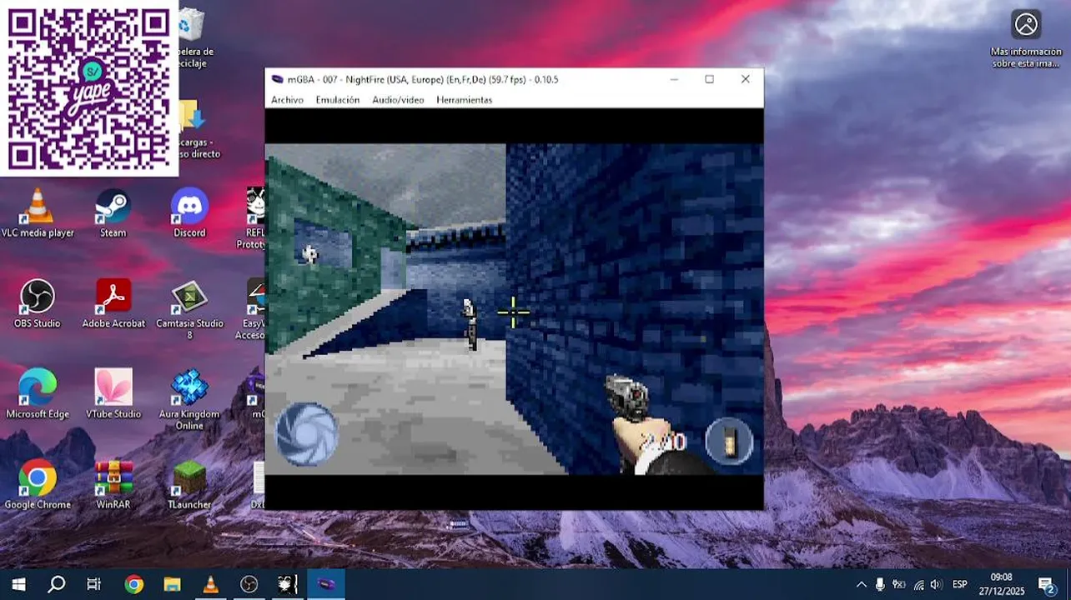Select the Microsoft Edge desktop icon

pos(38,394)
